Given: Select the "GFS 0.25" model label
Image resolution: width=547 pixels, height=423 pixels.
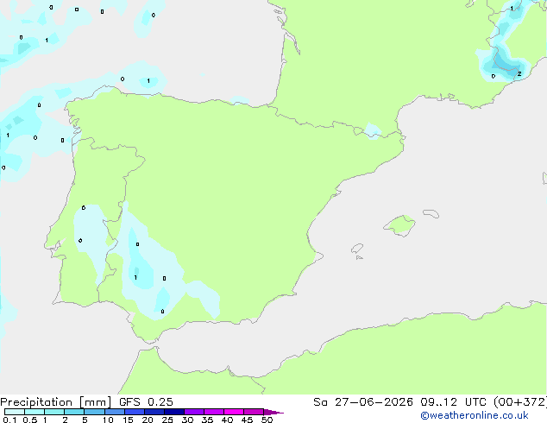Looking at the screenshot, I should click(x=146, y=402).
